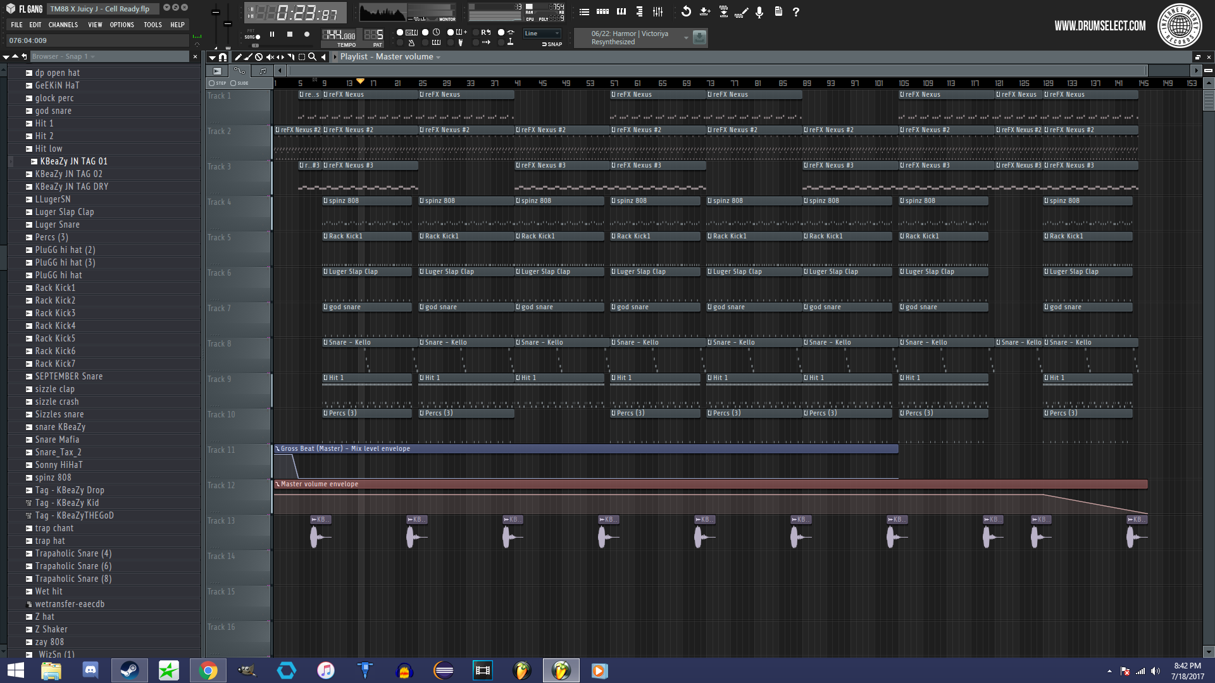Click the microphone one-click recording icon
Screen dimensions: 1215x683
[x=759, y=11]
